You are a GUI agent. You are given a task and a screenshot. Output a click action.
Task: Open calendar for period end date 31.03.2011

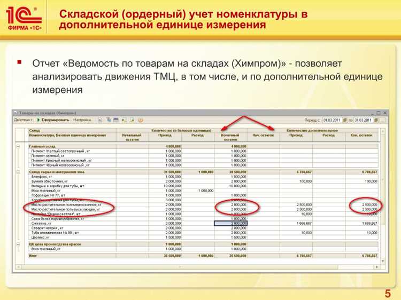pos(376,120)
